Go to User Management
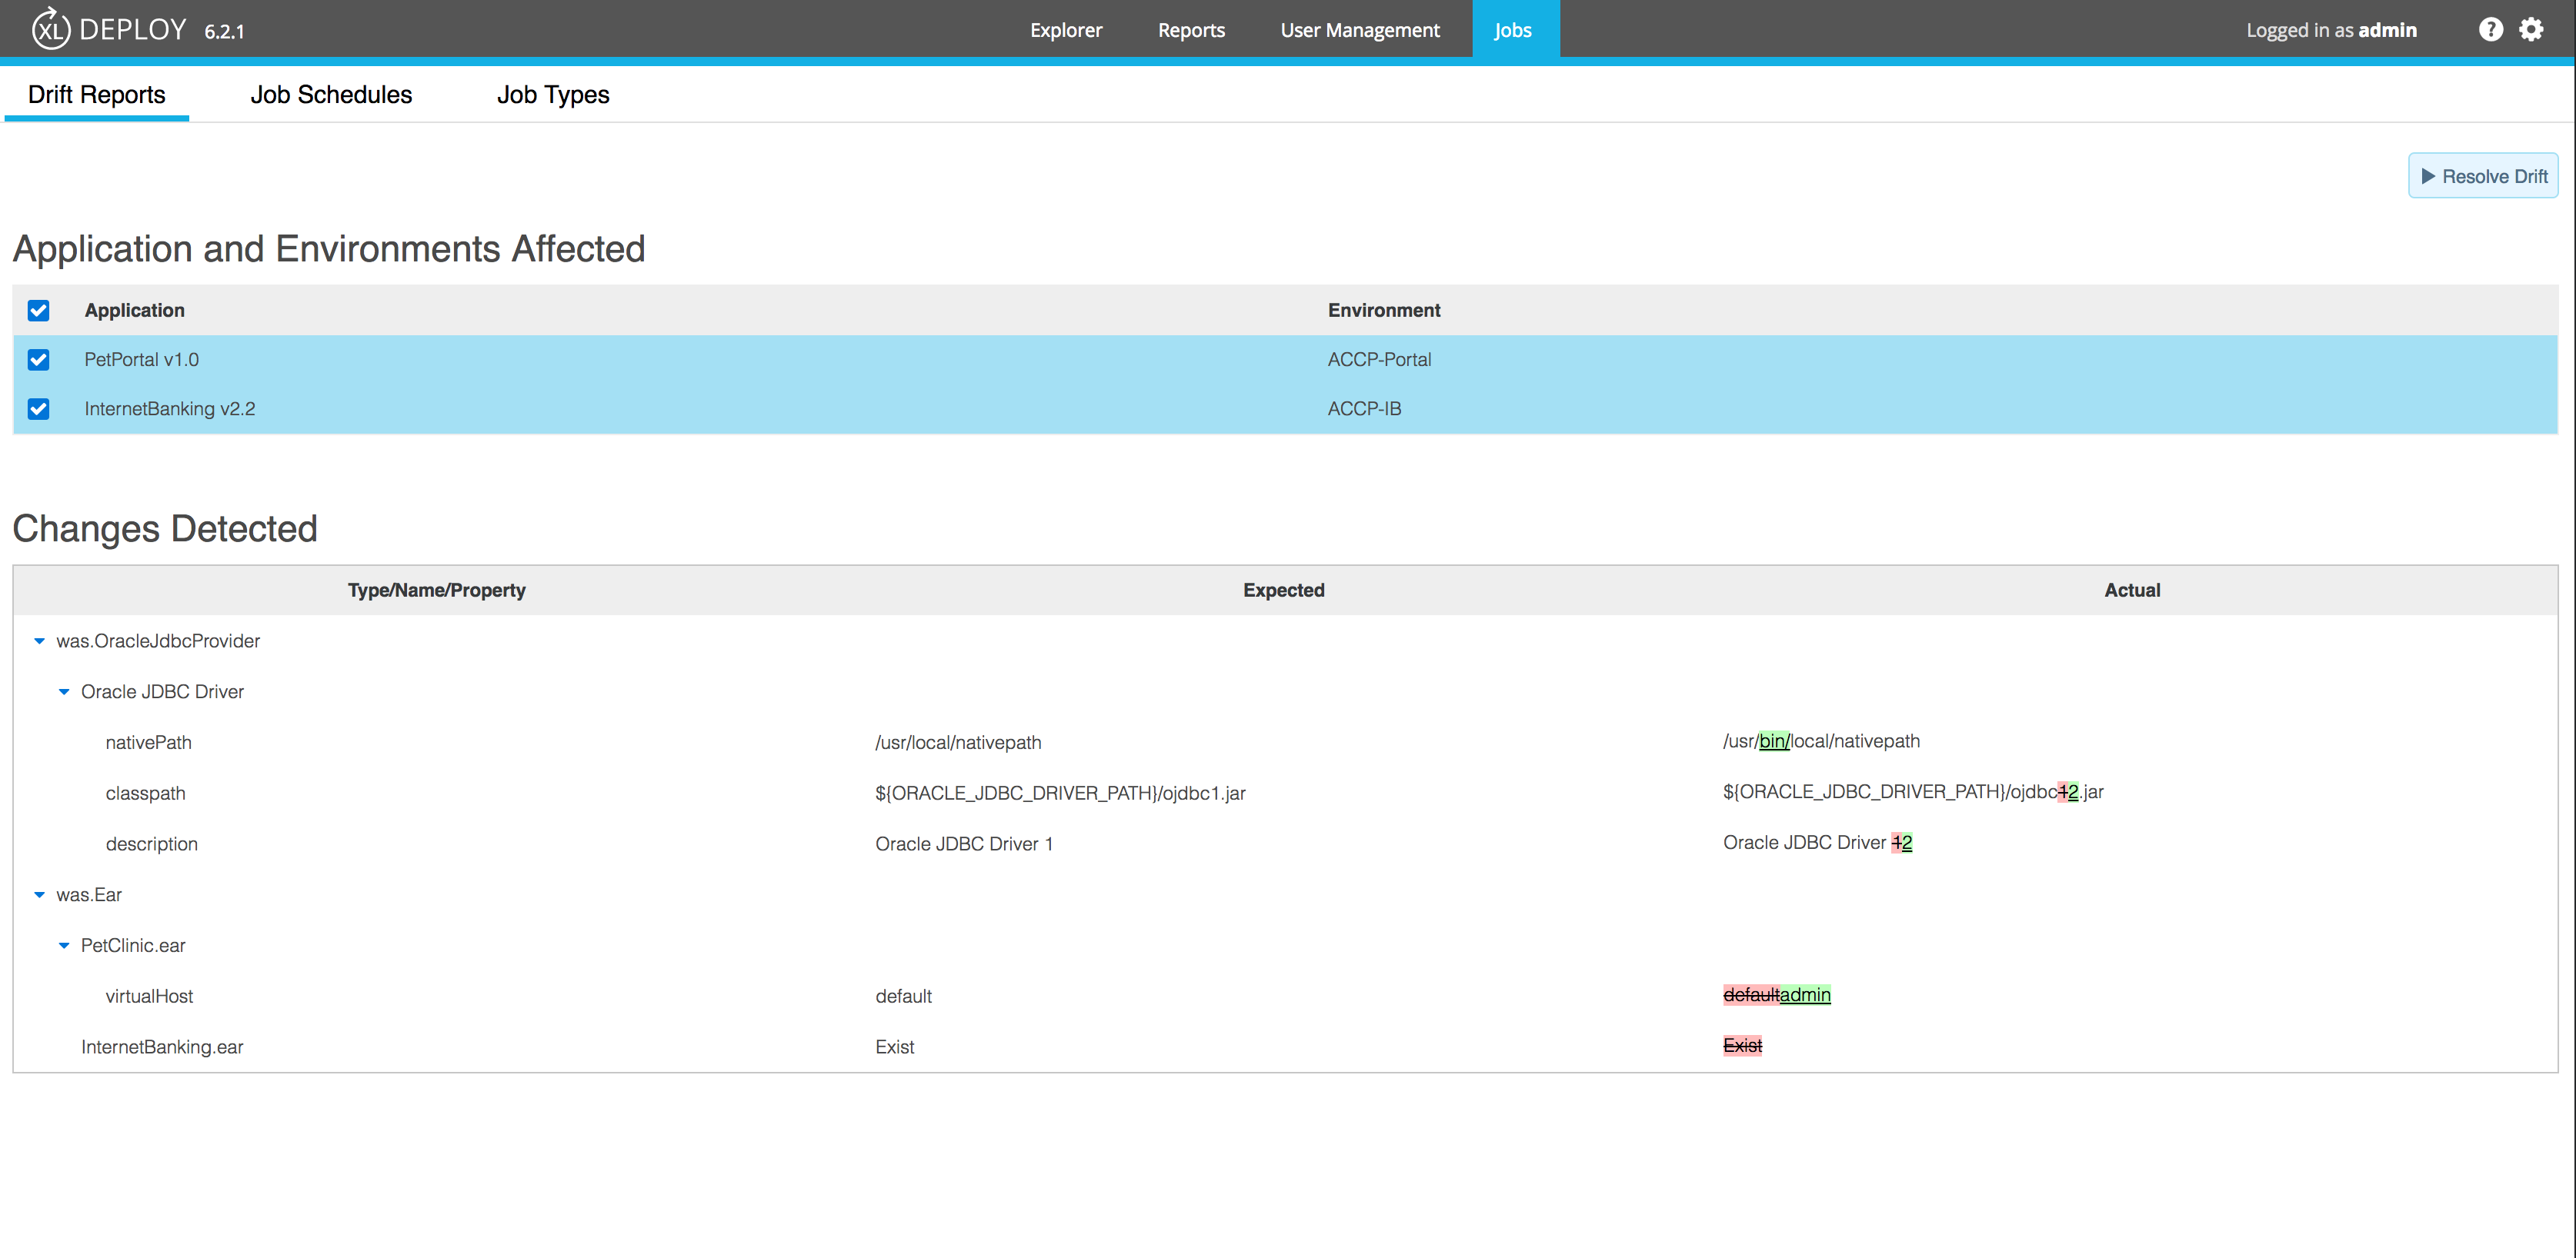The width and height of the screenshot is (2576, 1258). pyautogui.click(x=1360, y=30)
